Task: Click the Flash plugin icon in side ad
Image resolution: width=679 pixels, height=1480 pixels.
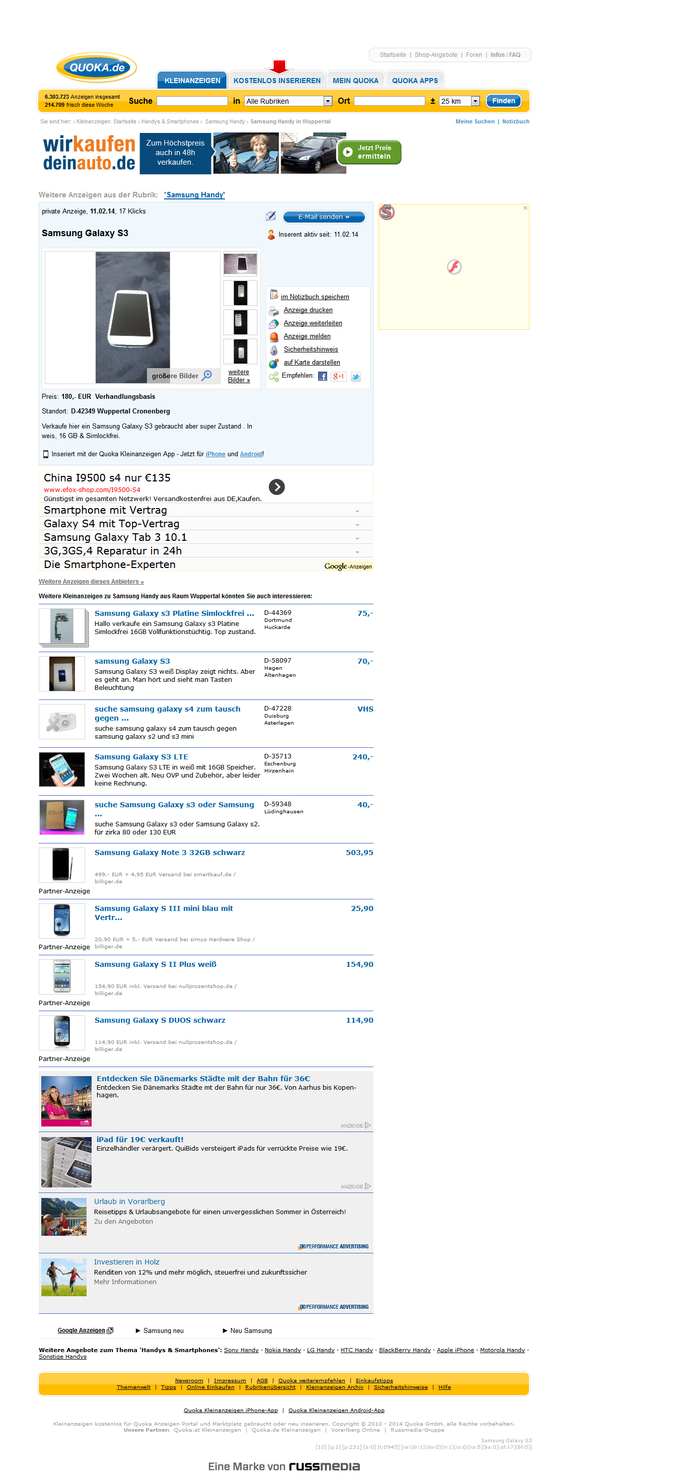Action: [454, 266]
